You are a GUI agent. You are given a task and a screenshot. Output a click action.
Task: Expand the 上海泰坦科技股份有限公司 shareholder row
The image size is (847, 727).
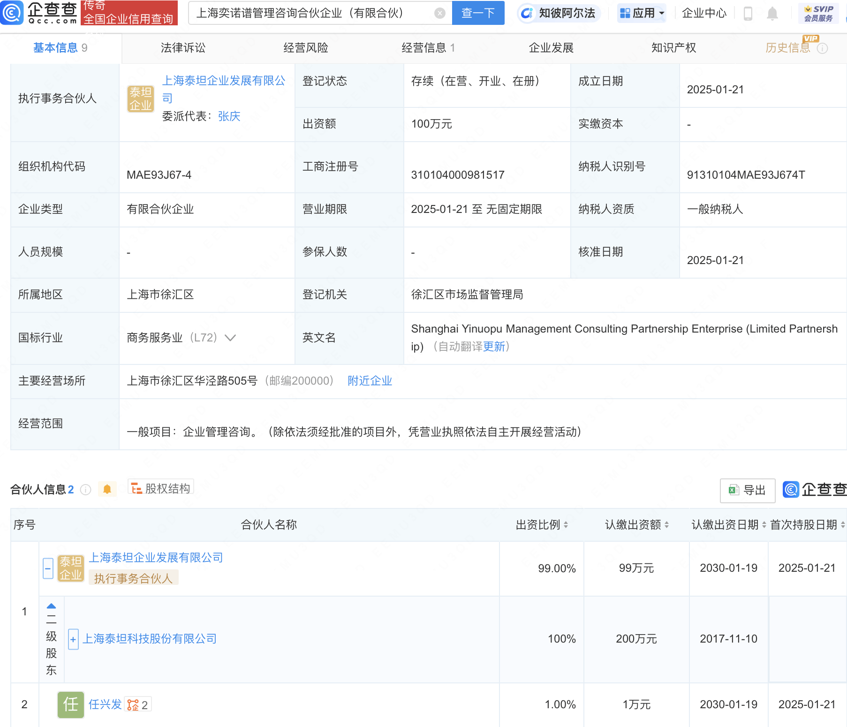click(73, 639)
